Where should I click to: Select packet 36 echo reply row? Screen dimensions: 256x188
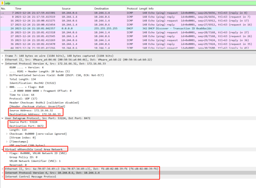pos(128,44)
